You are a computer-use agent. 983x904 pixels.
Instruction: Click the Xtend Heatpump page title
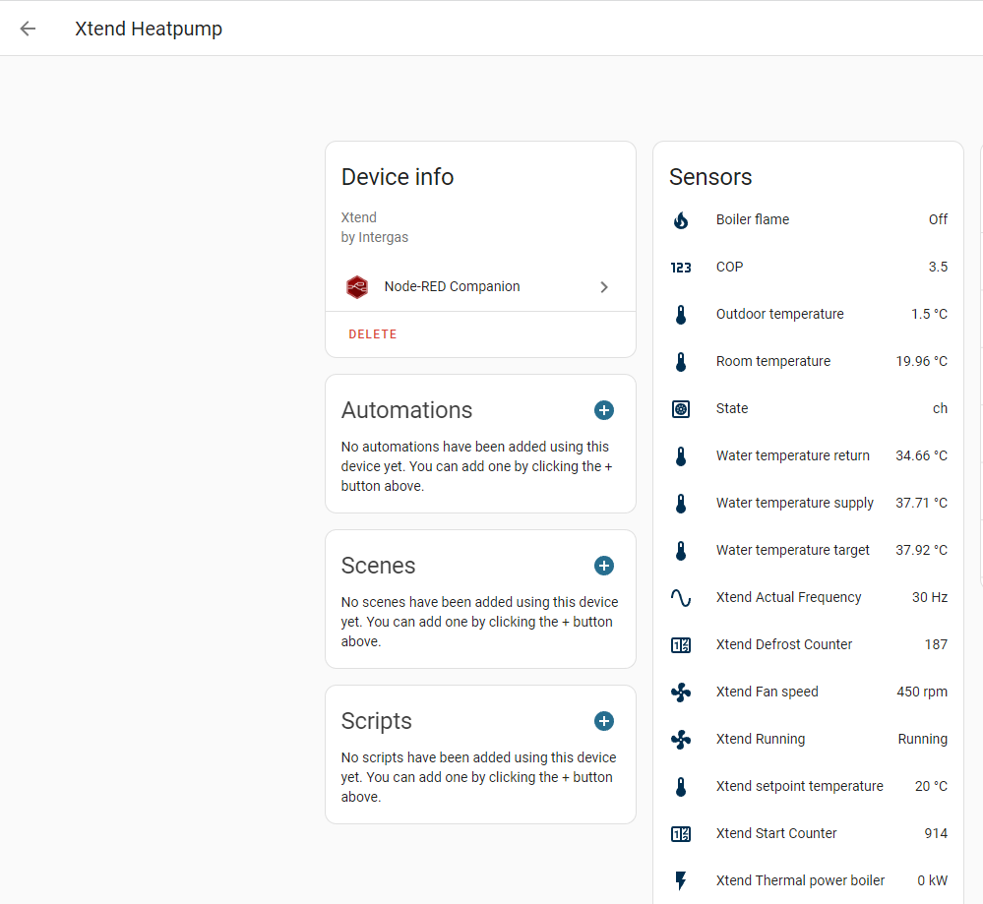(149, 29)
